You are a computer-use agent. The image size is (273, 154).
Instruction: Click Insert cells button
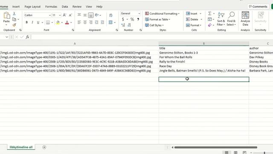[x=192, y=13]
